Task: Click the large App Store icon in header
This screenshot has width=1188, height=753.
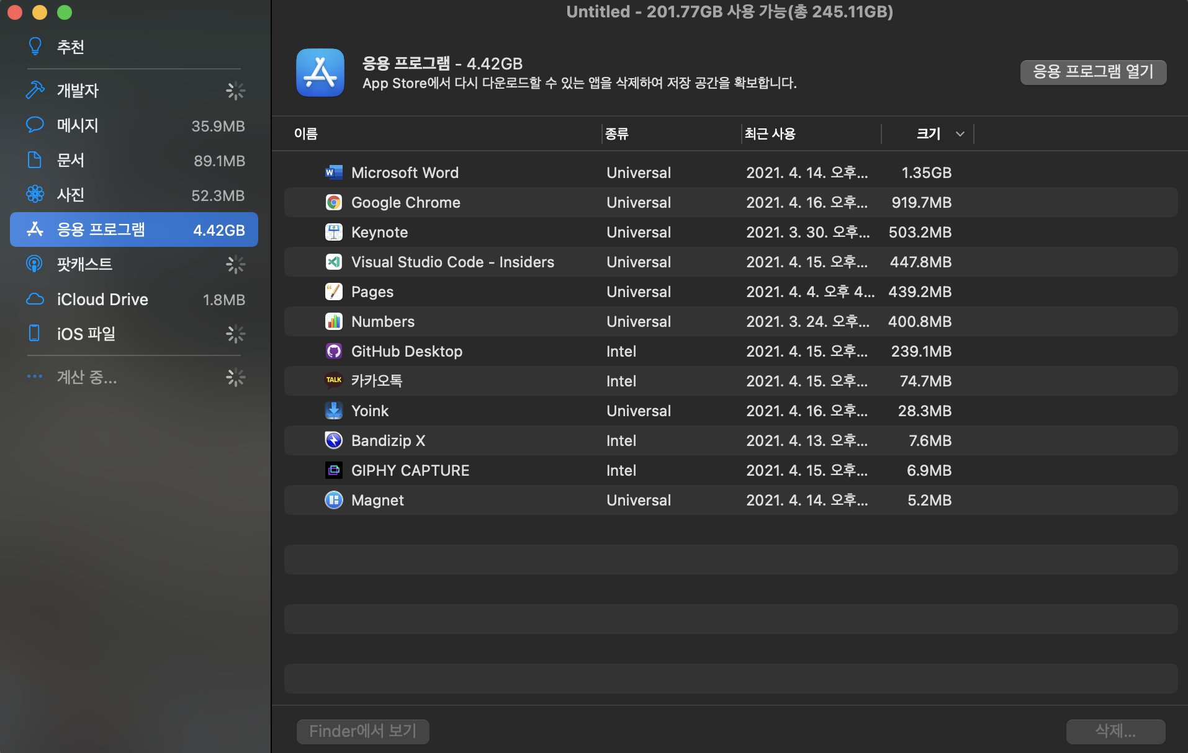Action: (320, 73)
